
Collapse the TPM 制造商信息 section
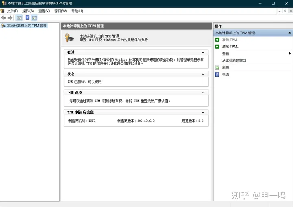coord(203,112)
